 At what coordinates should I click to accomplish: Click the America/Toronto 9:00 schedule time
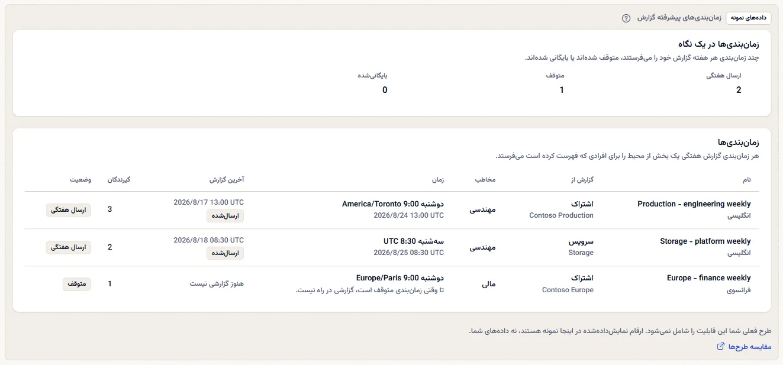[393, 204]
